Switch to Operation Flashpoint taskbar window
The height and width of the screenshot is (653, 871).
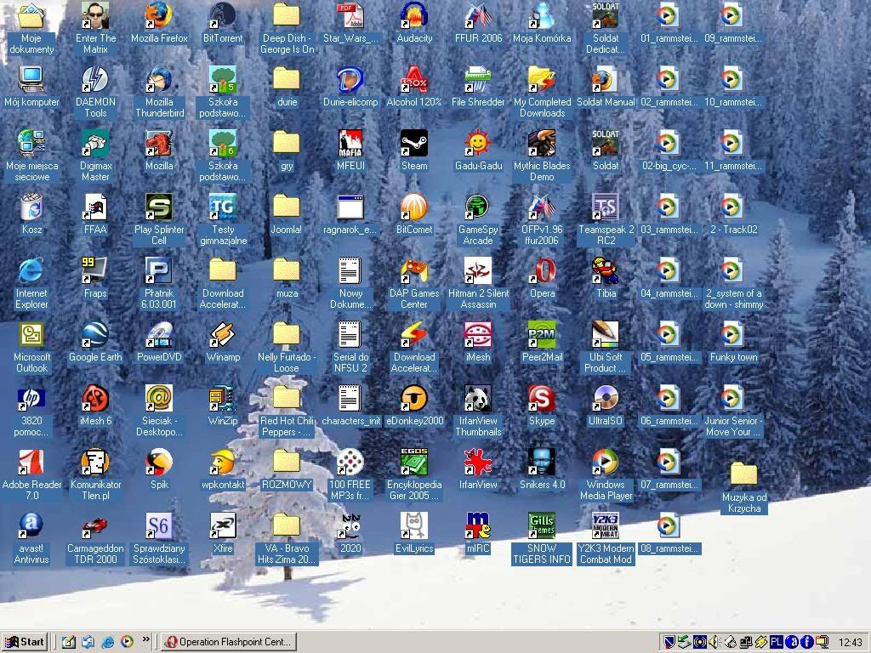229,642
